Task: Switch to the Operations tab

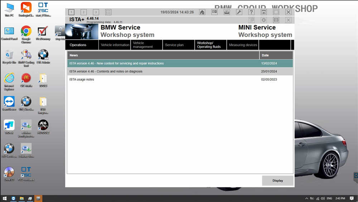Action: pyautogui.click(x=78, y=45)
